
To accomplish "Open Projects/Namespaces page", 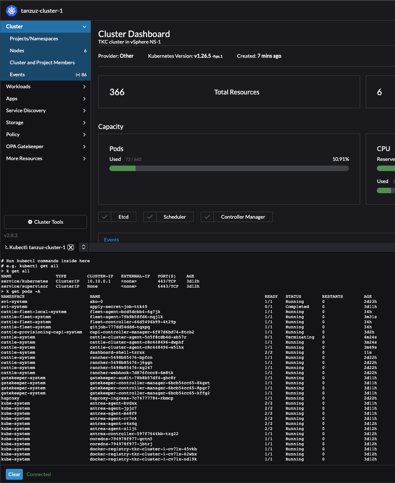I will click(x=45, y=38).
